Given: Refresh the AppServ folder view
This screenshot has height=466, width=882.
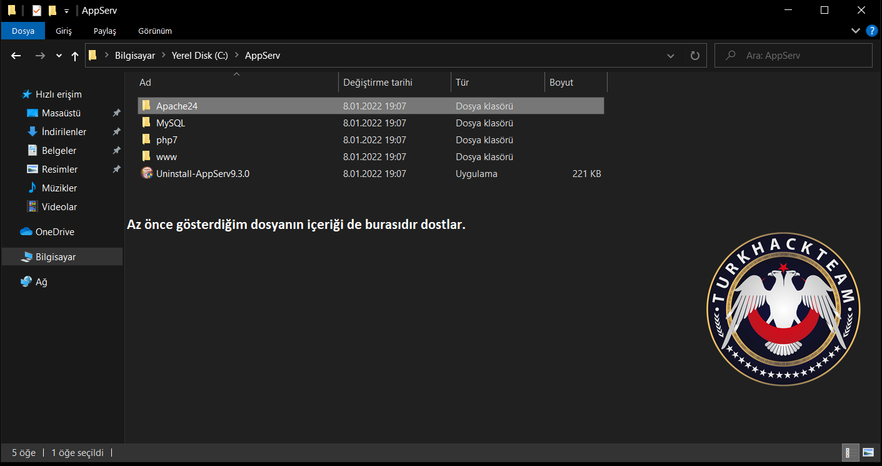Looking at the screenshot, I should click(694, 56).
